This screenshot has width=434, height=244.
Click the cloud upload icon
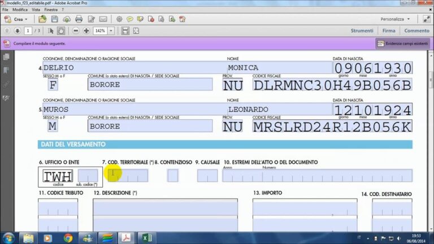67,19
